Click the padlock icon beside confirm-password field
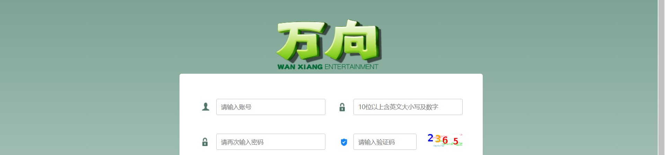Image resolution: width=665 pixels, height=155 pixels. coord(205,142)
